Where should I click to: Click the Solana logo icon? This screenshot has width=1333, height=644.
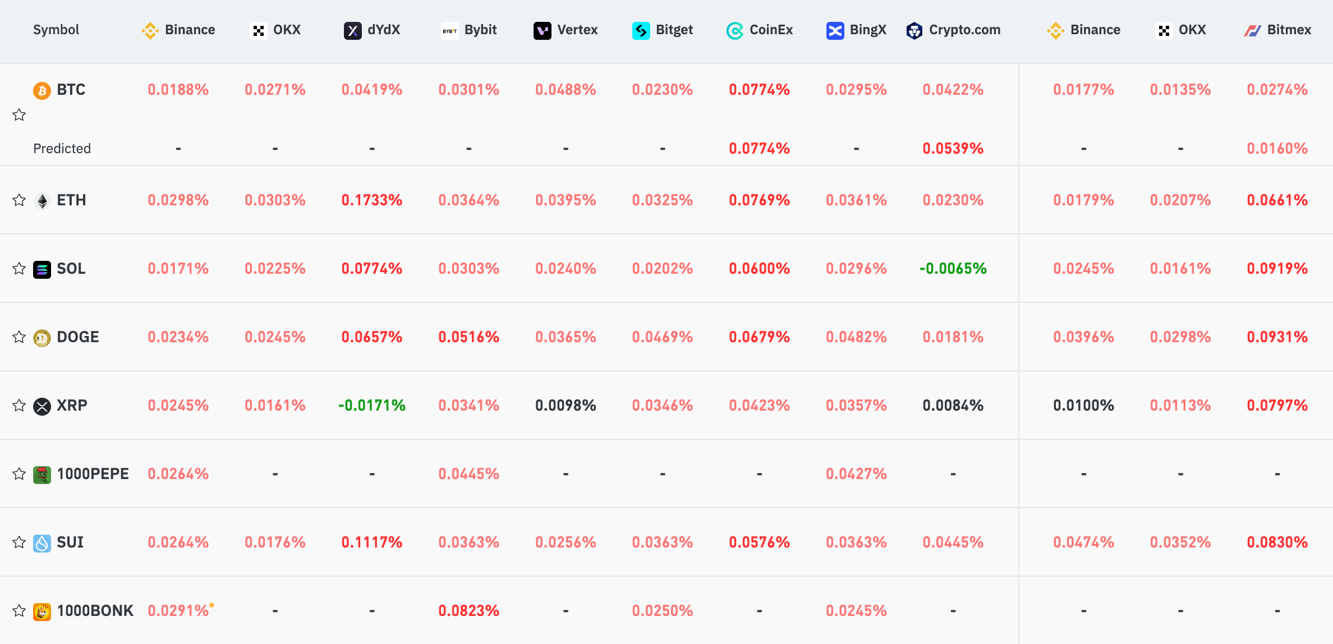point(42,269)
